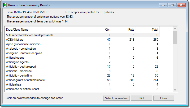Minimize the Prescription Summary Results window

pos(163,5)
